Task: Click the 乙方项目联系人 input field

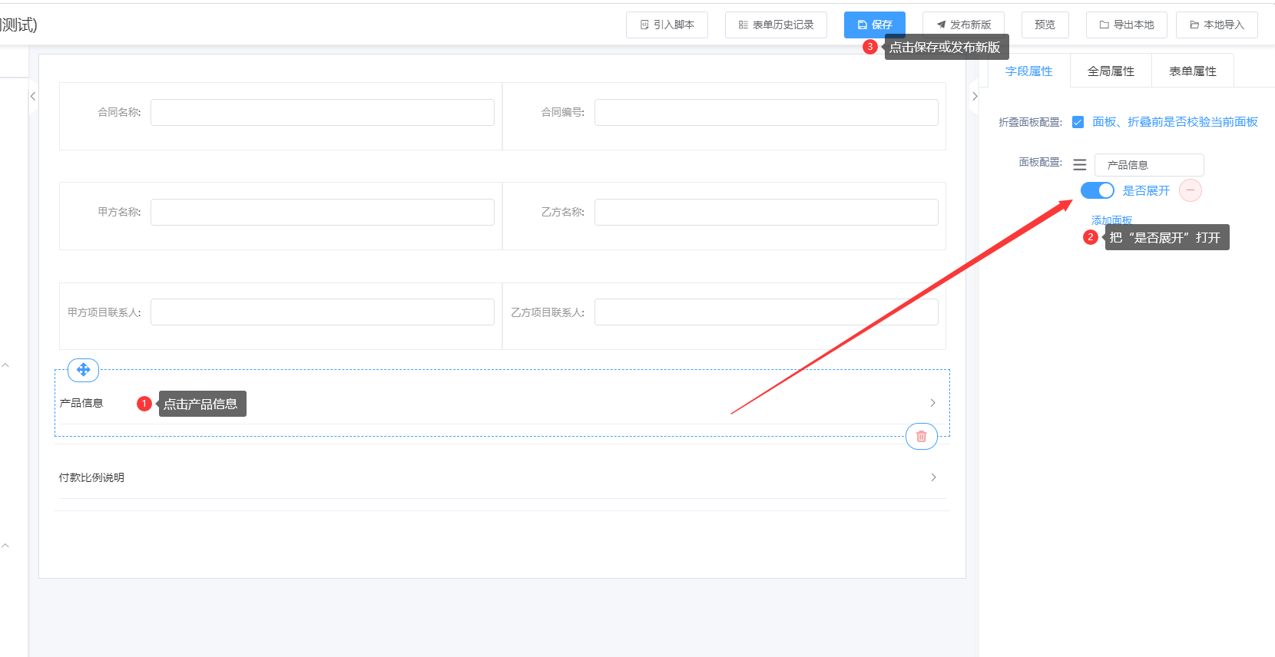Action: (767, 312)
